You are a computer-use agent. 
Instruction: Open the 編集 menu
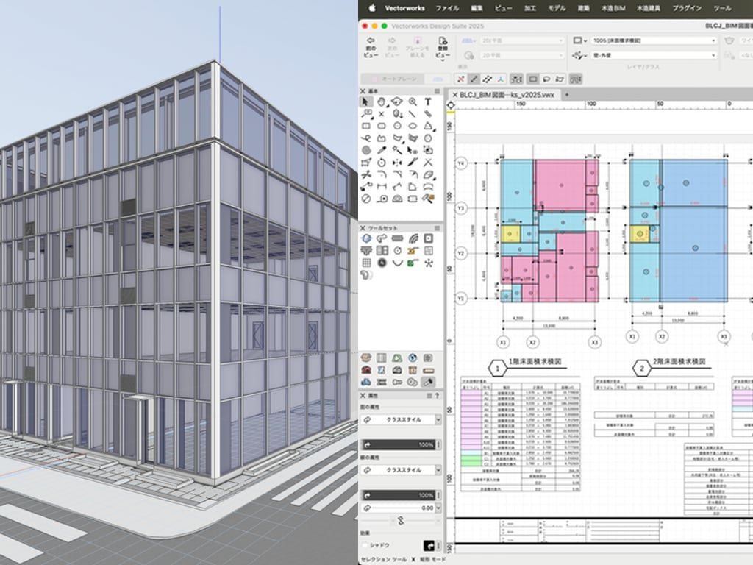pos(477,8)
